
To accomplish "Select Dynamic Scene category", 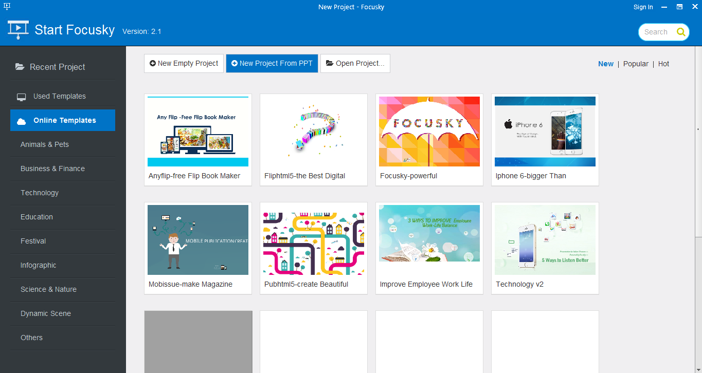I will [x=63, y=313].
